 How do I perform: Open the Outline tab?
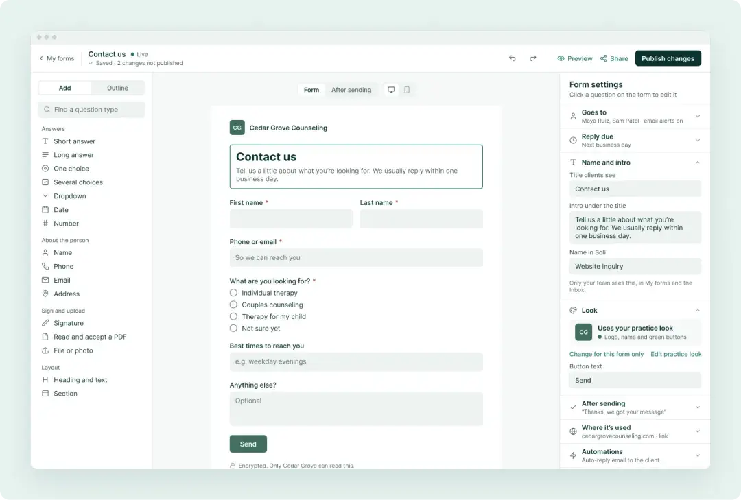118,88
